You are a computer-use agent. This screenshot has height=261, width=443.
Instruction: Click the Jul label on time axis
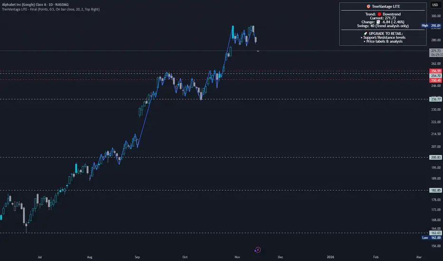pyautogui.click(x=39, y=257)
